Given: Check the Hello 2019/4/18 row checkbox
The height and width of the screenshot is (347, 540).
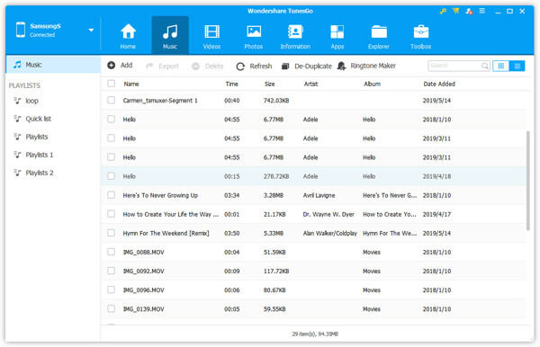Looking at the screenshot, I should (112, 175).
